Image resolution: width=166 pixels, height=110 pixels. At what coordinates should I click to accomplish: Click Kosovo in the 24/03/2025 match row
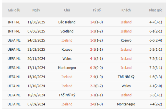tap(126, 40)
